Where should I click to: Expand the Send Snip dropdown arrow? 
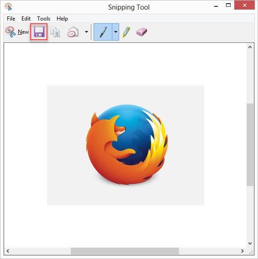tap(86, 32)
